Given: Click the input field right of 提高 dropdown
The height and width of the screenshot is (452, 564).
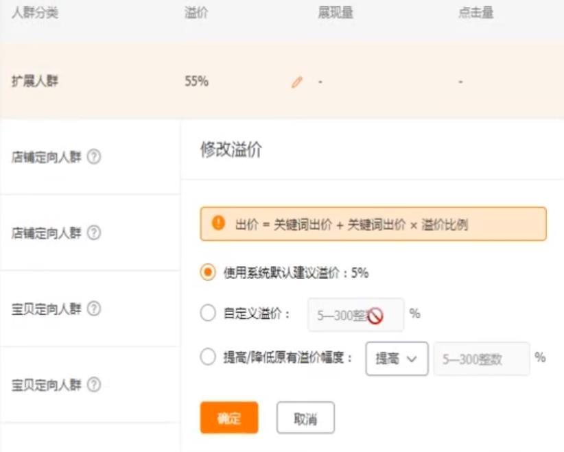Looking at the screenshot, I should [x=481, y=359].
